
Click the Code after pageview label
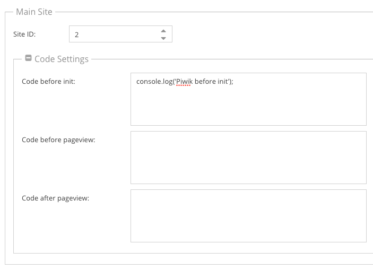(55, 198)
